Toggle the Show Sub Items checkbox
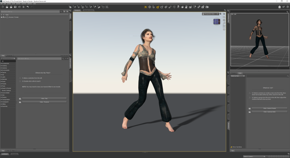Viewport: 290px width, 158px height. 232,147
